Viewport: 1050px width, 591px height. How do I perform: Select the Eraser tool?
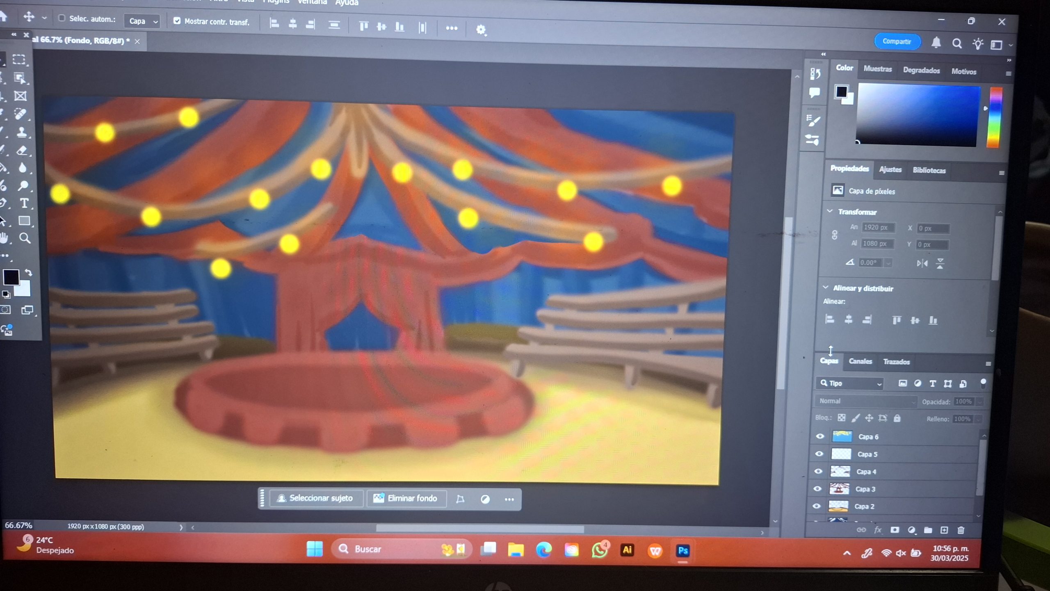click(22, 151)
